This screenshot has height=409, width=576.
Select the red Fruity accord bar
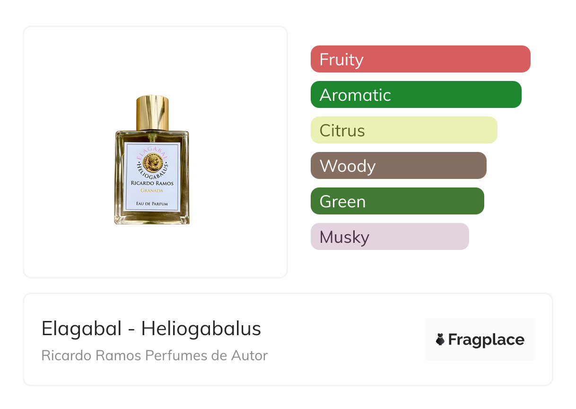[420, 59]
